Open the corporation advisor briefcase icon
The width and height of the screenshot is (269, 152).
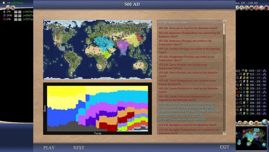click(x=251, y=8)
